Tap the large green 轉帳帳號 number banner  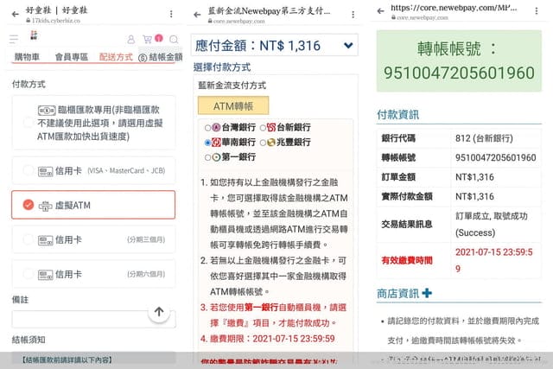click(459, 60)
